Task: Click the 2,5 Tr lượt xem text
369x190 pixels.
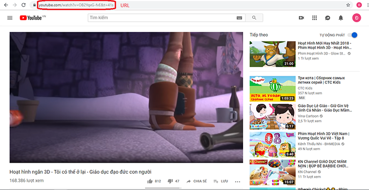Action: tap(309, 121)
